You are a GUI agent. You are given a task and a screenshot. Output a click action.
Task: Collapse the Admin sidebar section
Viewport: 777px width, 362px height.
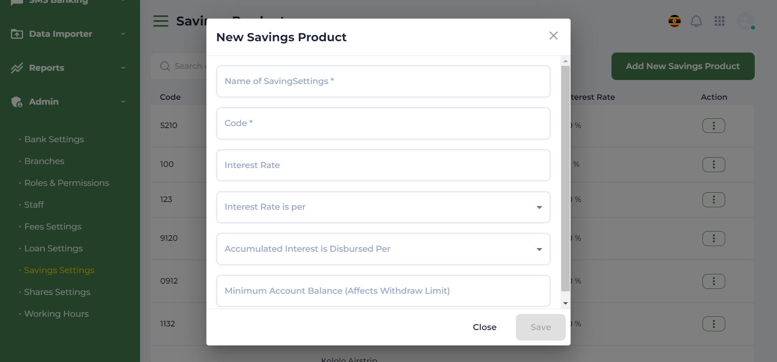[x=68, y=102]
